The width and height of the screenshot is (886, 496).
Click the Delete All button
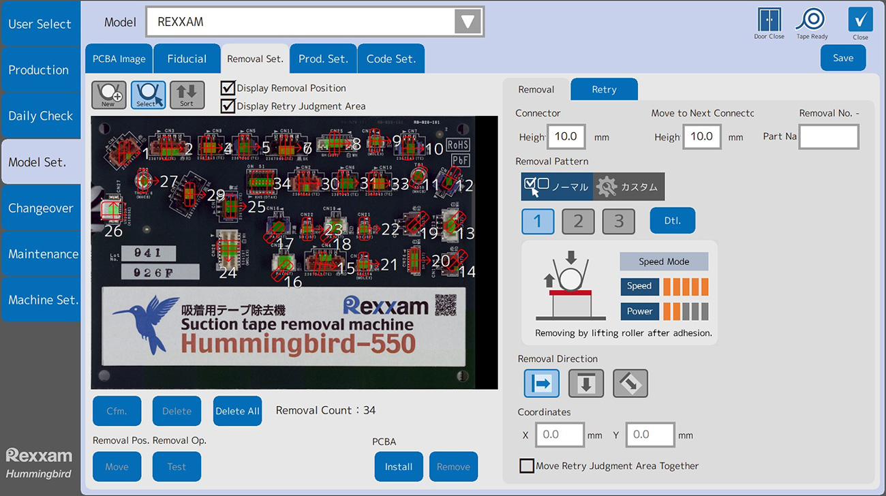[x=237, y=411]
